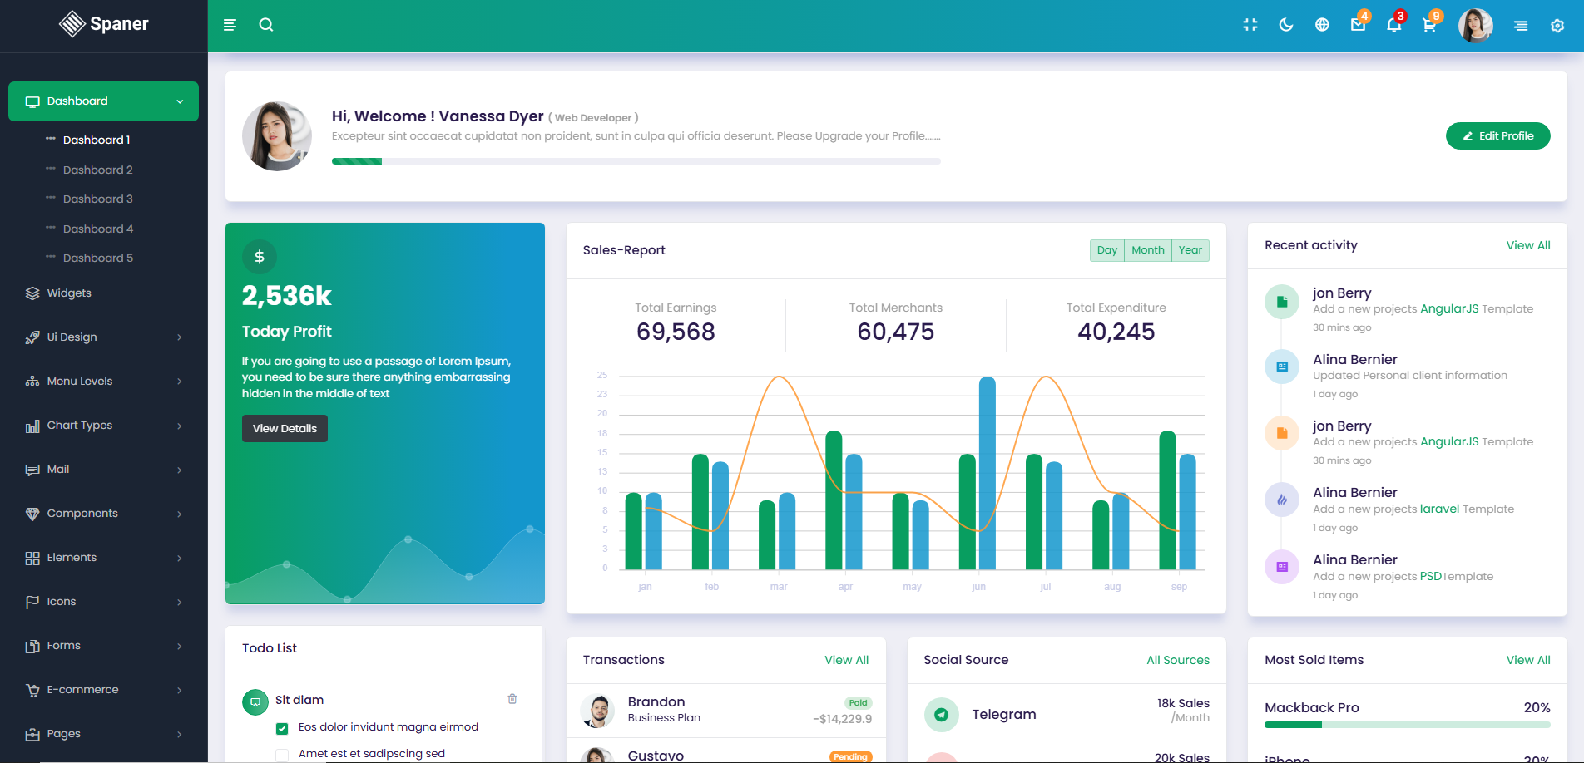Viewport: 1584px width, 763px height.
Task: Expand the Mail menu arrow
Action: [180, 470]
